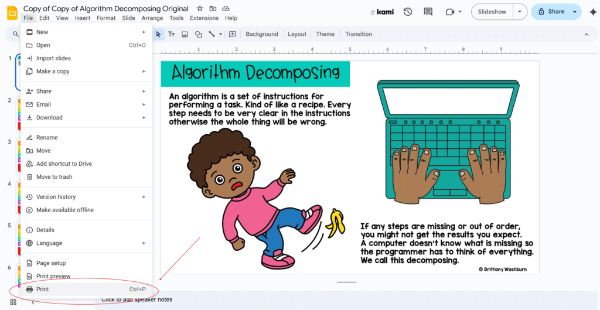Image resolution: width=600 pixels, height=310 pixels.
Task: Choose Rename in File menu
Action: (87, 137)
